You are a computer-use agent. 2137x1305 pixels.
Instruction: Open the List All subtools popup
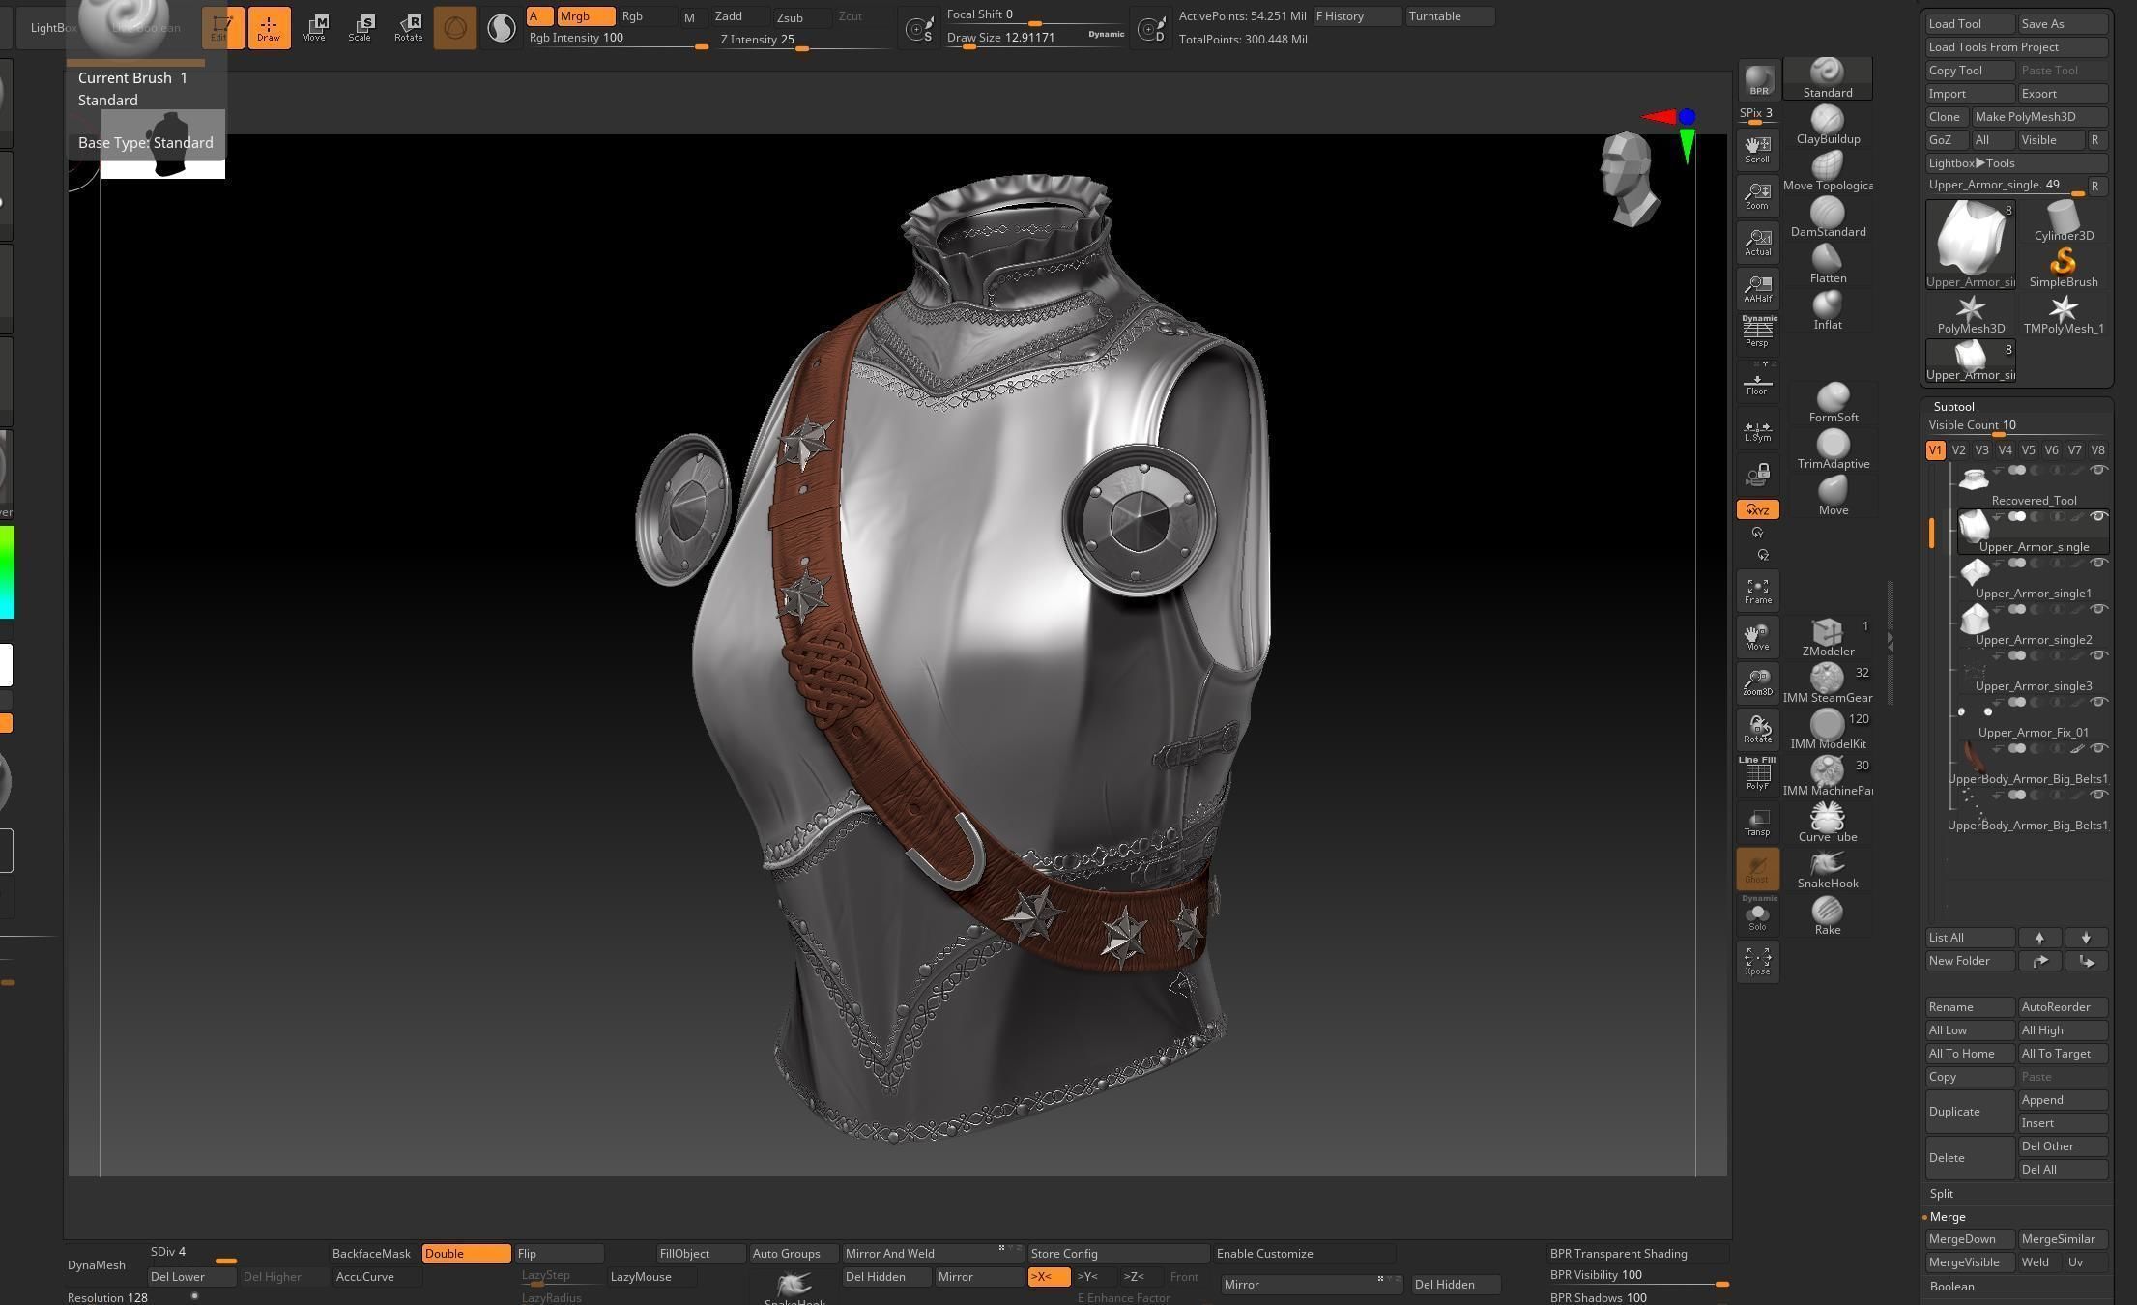point(1970,938)
